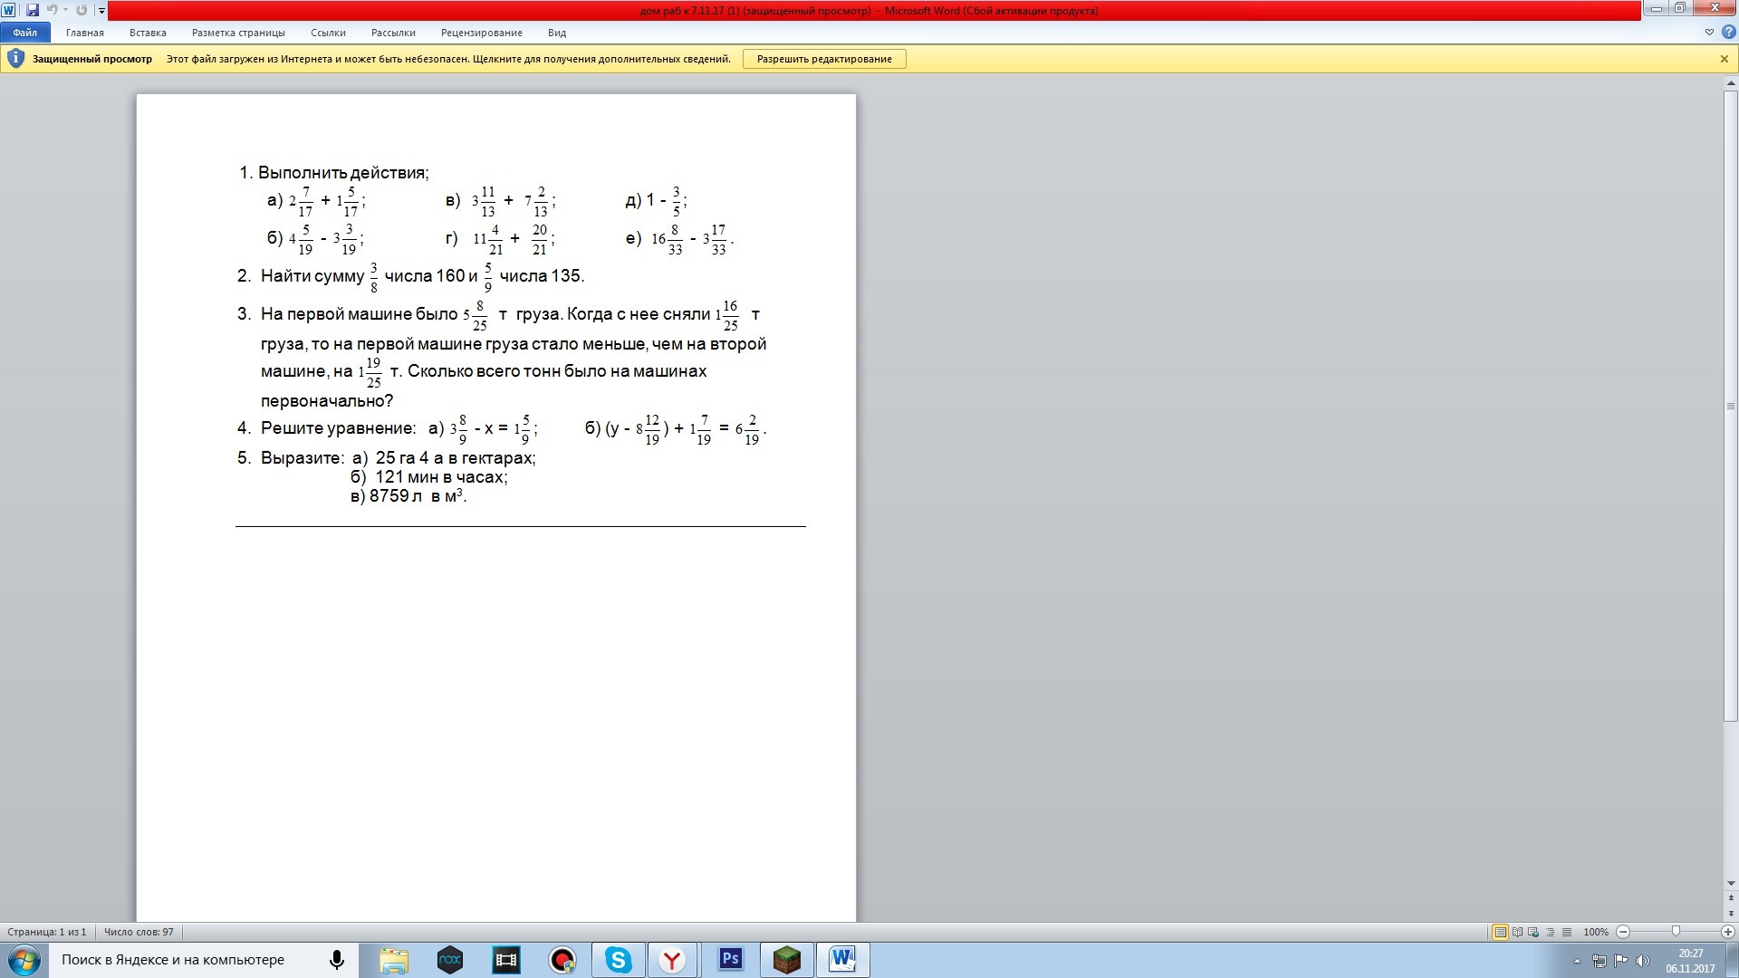The width and height of the screenshot is (1739, 978).
Task: Show hidden system tray icons arrow
Action: coord(1577,961)
